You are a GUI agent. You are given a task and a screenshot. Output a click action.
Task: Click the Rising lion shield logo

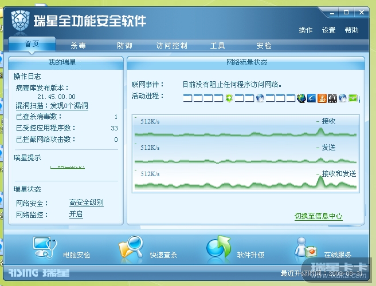pos(21,21)
